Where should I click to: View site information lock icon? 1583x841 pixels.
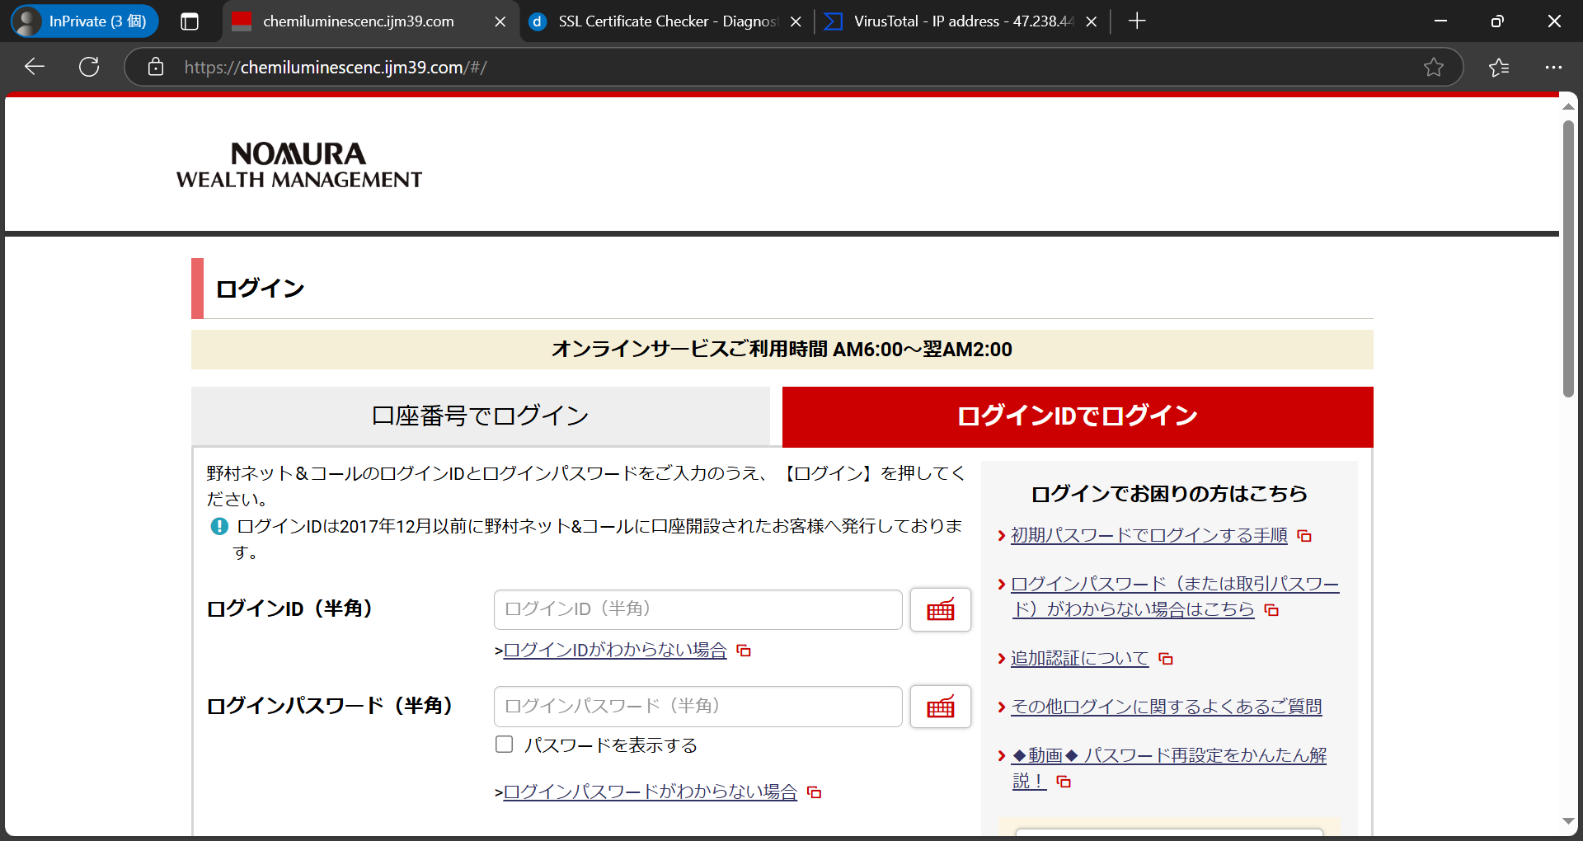[156, 67]
